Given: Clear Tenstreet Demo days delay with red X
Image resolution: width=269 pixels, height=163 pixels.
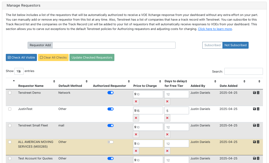Looking at the screenshot, I should click(x=167, y=102).
